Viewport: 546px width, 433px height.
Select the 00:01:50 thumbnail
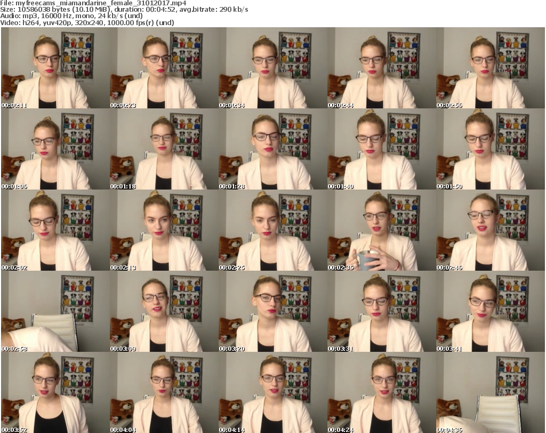(490, 150)
